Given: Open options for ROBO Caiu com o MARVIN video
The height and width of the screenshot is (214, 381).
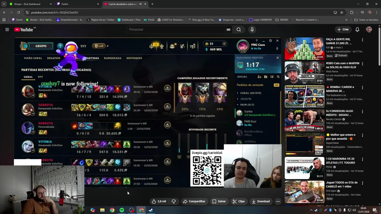Looking at the screenshot, I should click(x=362, y=64).
